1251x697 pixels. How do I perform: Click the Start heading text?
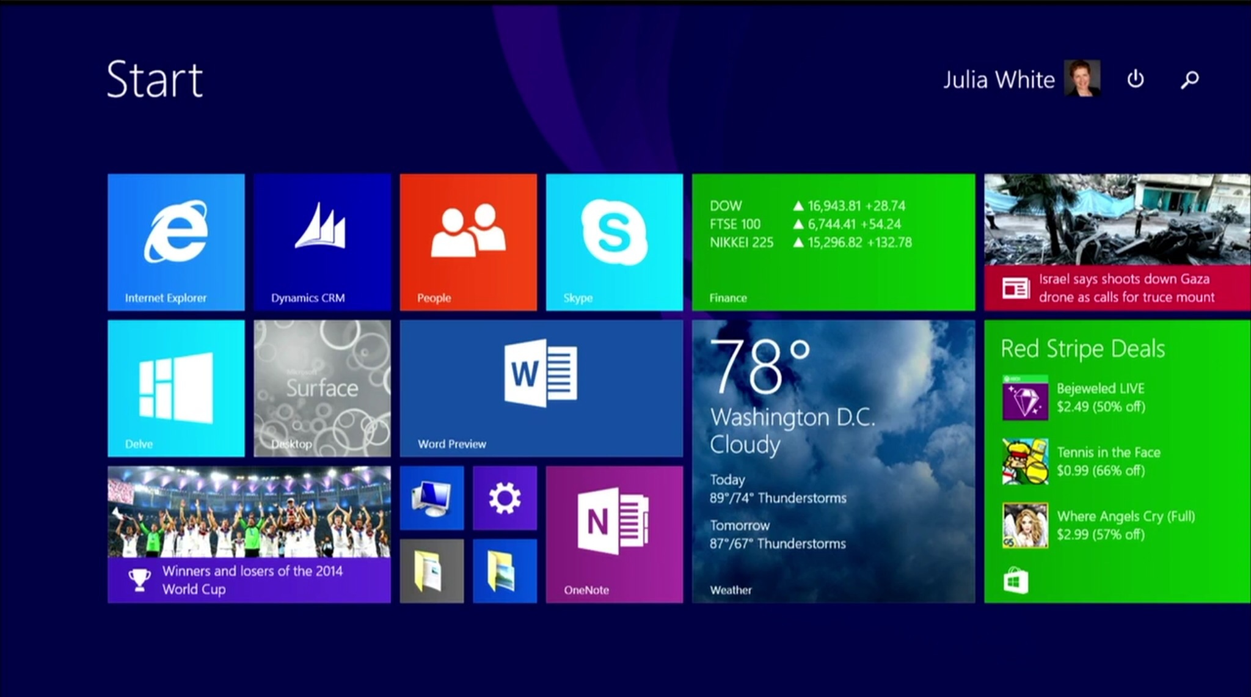[155, 79]
